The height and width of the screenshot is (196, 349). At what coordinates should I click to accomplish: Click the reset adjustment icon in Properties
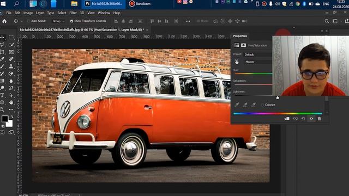303,119
